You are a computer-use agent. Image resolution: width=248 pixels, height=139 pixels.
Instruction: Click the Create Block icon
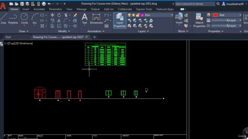(x=186, y=15)
